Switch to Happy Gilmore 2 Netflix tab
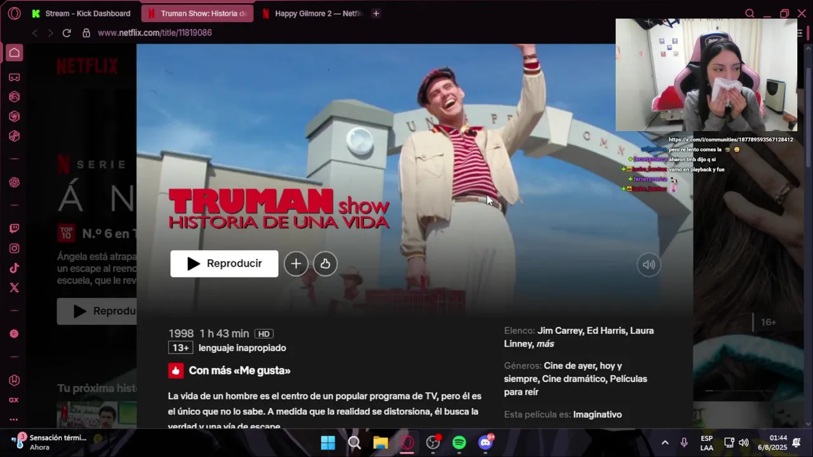 [x=311, y=13]
